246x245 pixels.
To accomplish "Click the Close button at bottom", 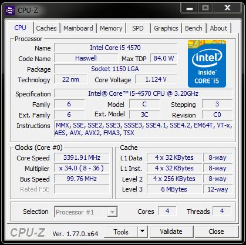I will click(x=216, y=231).
